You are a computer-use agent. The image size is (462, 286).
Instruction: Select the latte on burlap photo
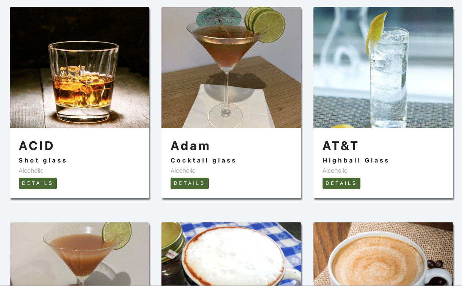383,254
